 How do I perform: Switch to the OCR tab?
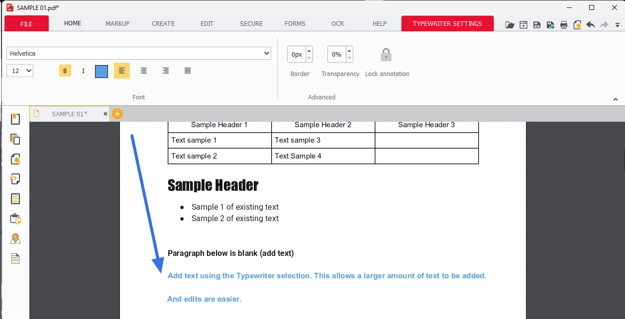point(338,23)
